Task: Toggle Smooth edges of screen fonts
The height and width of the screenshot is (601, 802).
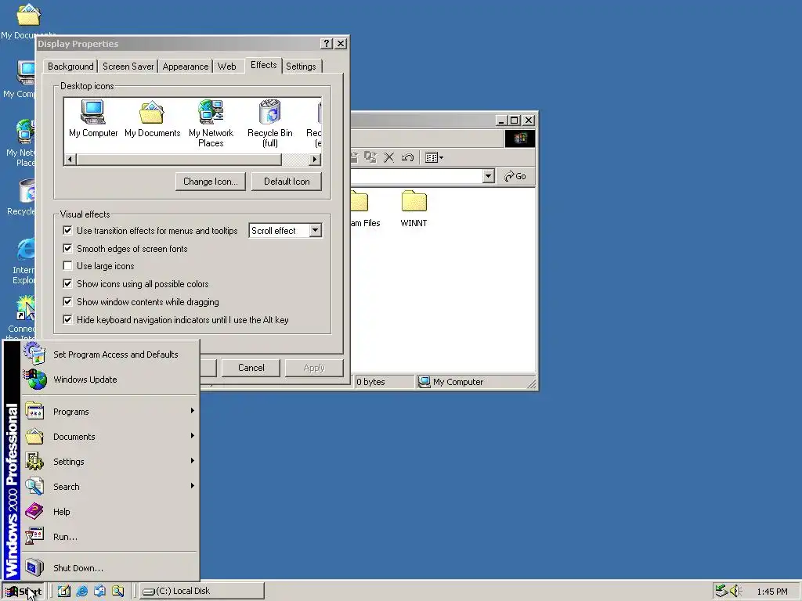Action: tap(67, 248)
